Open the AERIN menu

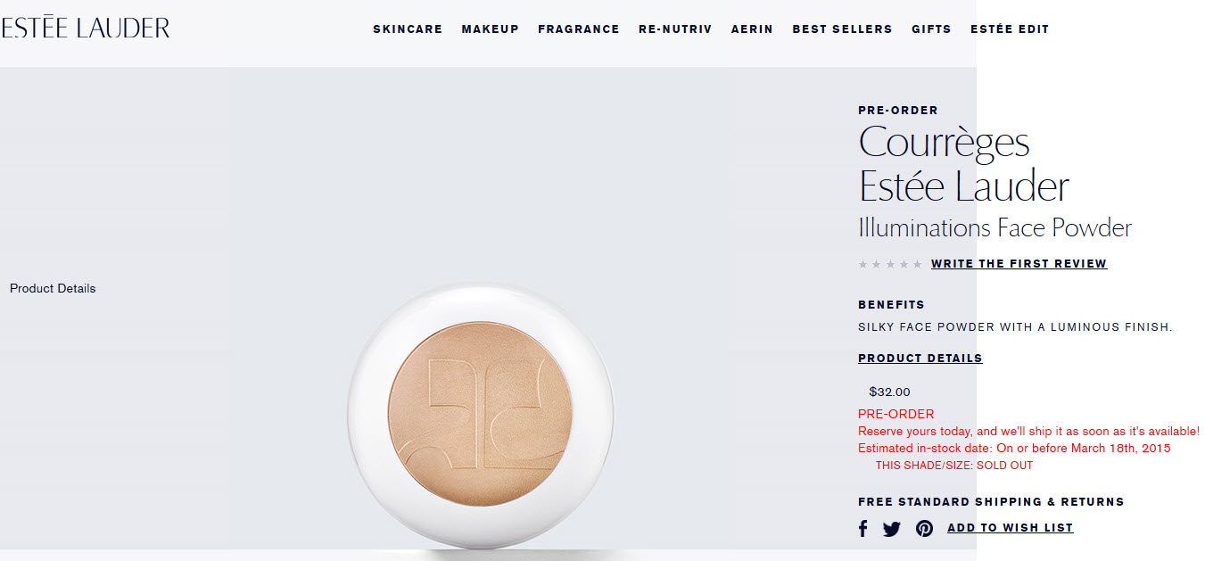[753, 29]
